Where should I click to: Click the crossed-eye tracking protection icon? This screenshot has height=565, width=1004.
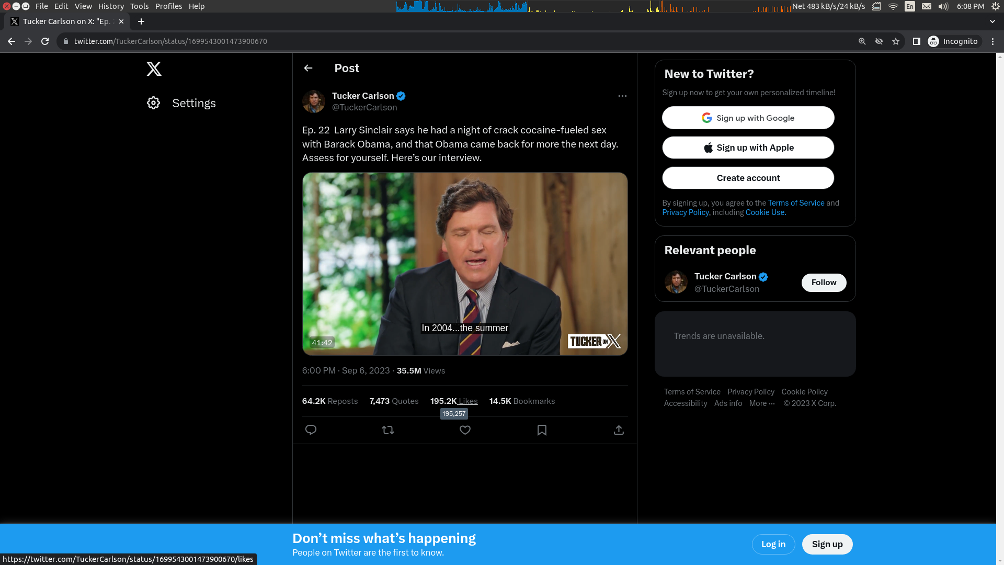click(879, 41)
